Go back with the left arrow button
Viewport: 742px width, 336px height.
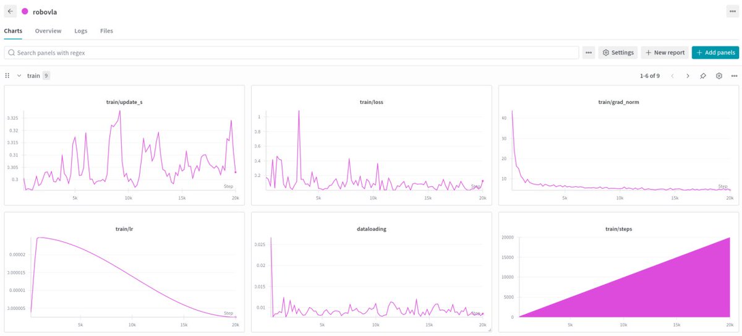point(11,11)
